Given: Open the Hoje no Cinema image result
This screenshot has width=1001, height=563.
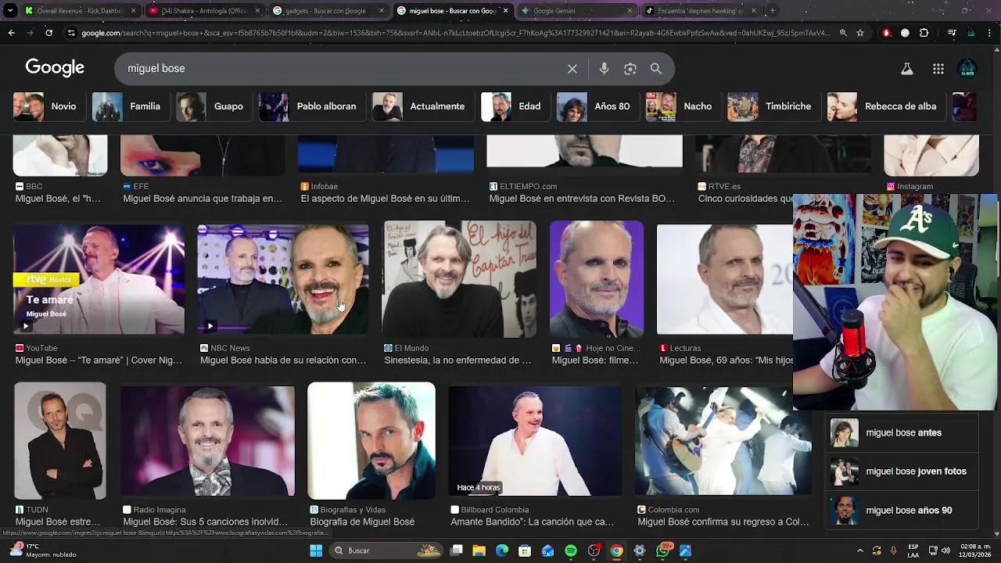Looking at the screenshot, I should point(597,279).
